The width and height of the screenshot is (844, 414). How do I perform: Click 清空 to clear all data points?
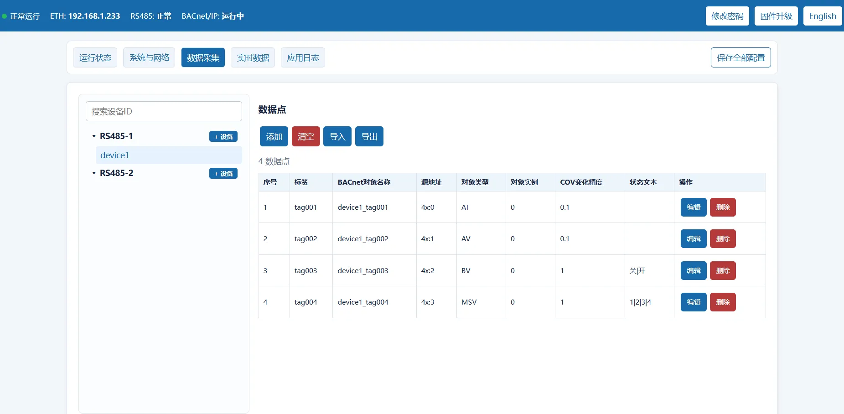click(x=306, y=136)
